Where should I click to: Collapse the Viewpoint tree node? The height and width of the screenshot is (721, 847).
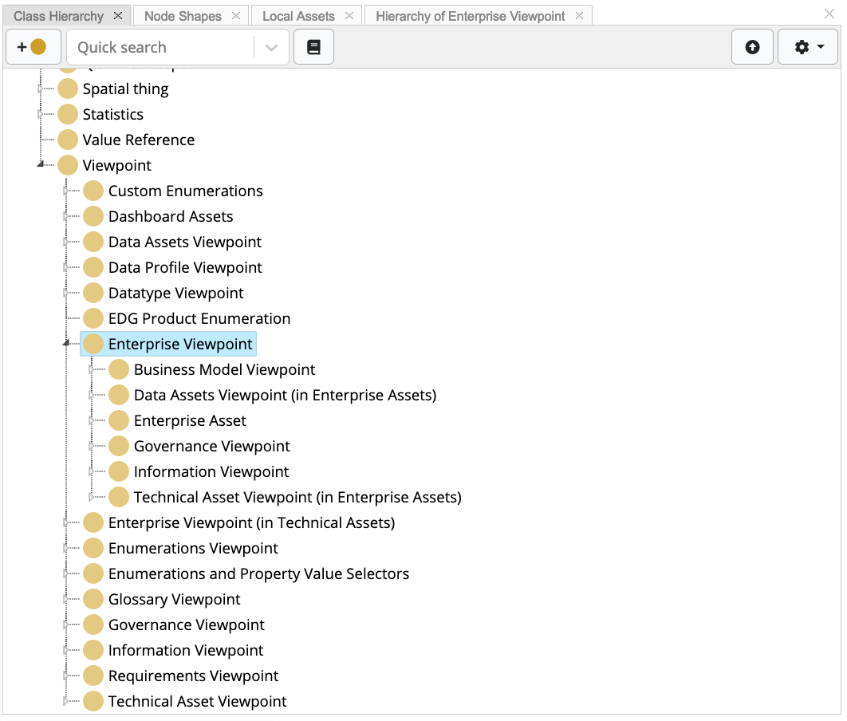pos(41,165)
